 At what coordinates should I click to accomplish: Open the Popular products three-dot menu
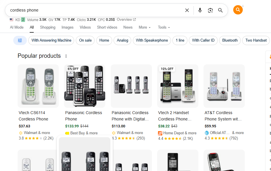66,56
